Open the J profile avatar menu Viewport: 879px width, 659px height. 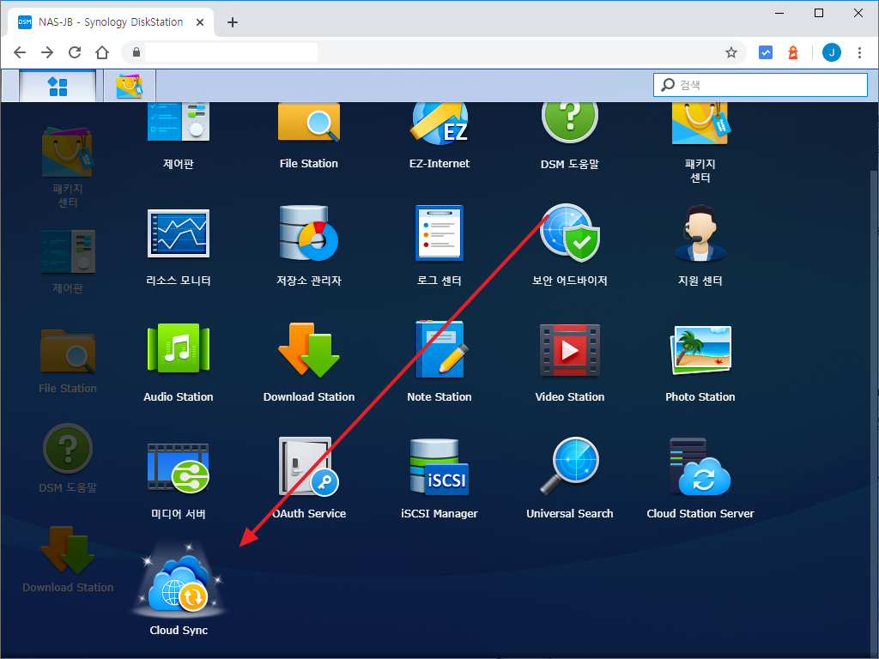click(831, 52)
